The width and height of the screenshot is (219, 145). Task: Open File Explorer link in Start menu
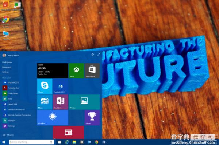pos(7,62)
